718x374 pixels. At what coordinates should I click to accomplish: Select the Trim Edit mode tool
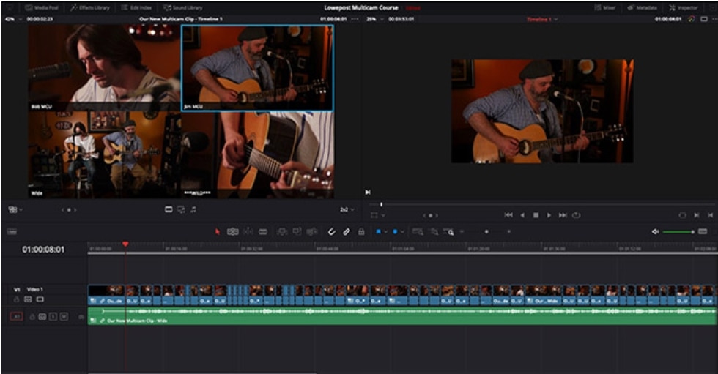click(x=233, y=232)
